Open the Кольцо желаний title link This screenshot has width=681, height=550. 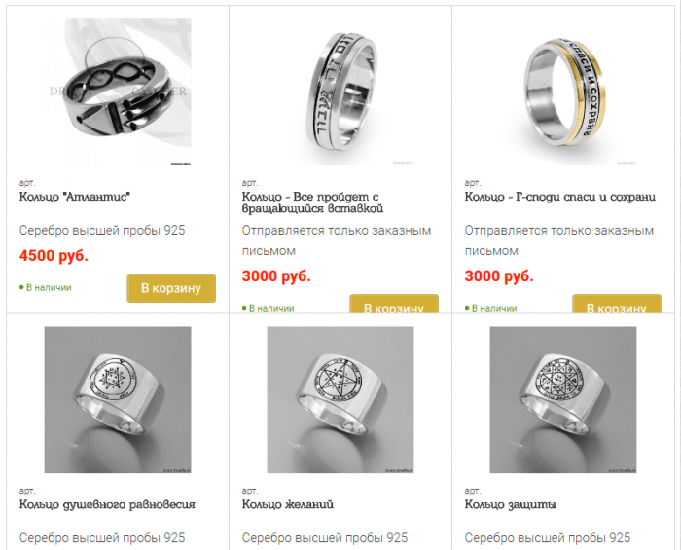(x=288, y=505)
